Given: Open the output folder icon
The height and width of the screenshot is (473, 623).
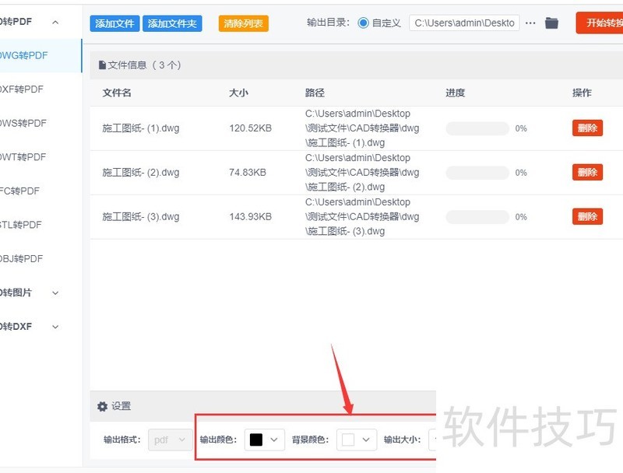Looking at the screenshot, I should 551,23.
